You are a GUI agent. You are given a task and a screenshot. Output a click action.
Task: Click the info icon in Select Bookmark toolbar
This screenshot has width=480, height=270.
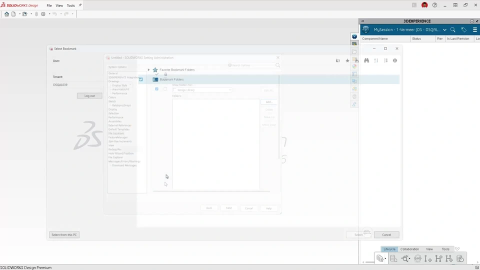point(395,60)
